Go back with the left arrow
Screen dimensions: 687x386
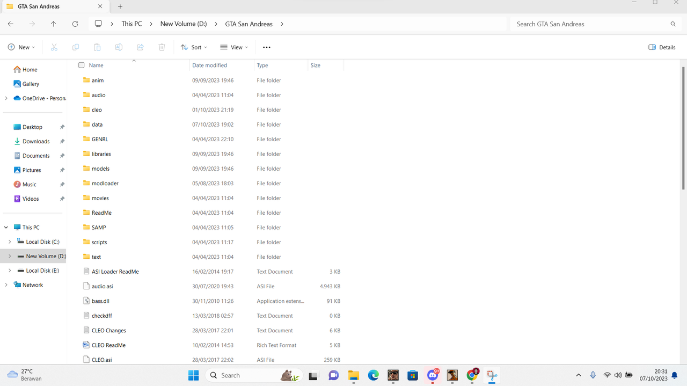click(11, 24)
